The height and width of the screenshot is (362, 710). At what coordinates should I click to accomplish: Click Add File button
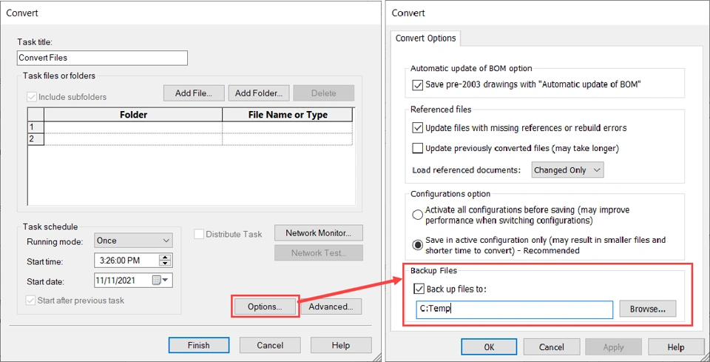pos(194,93)
